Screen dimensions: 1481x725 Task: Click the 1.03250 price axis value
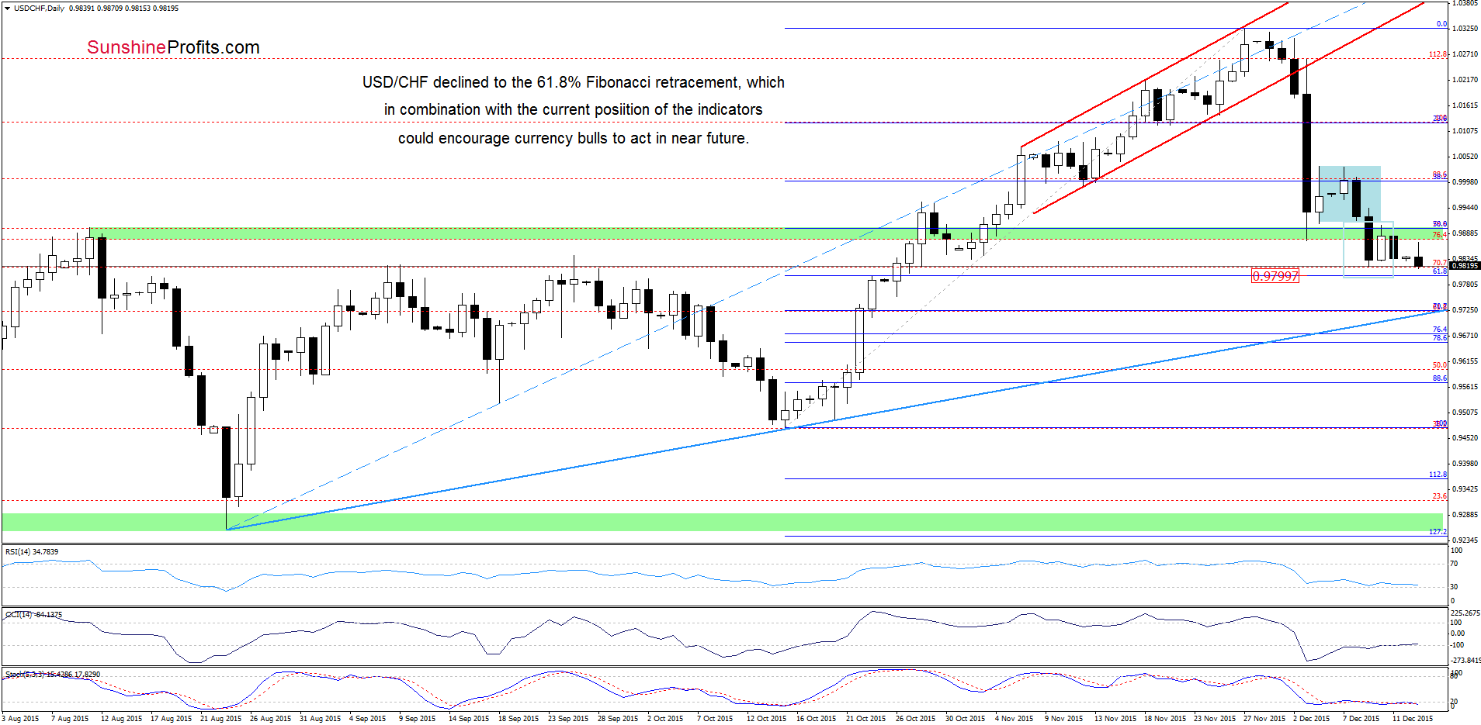point(1465,29)
